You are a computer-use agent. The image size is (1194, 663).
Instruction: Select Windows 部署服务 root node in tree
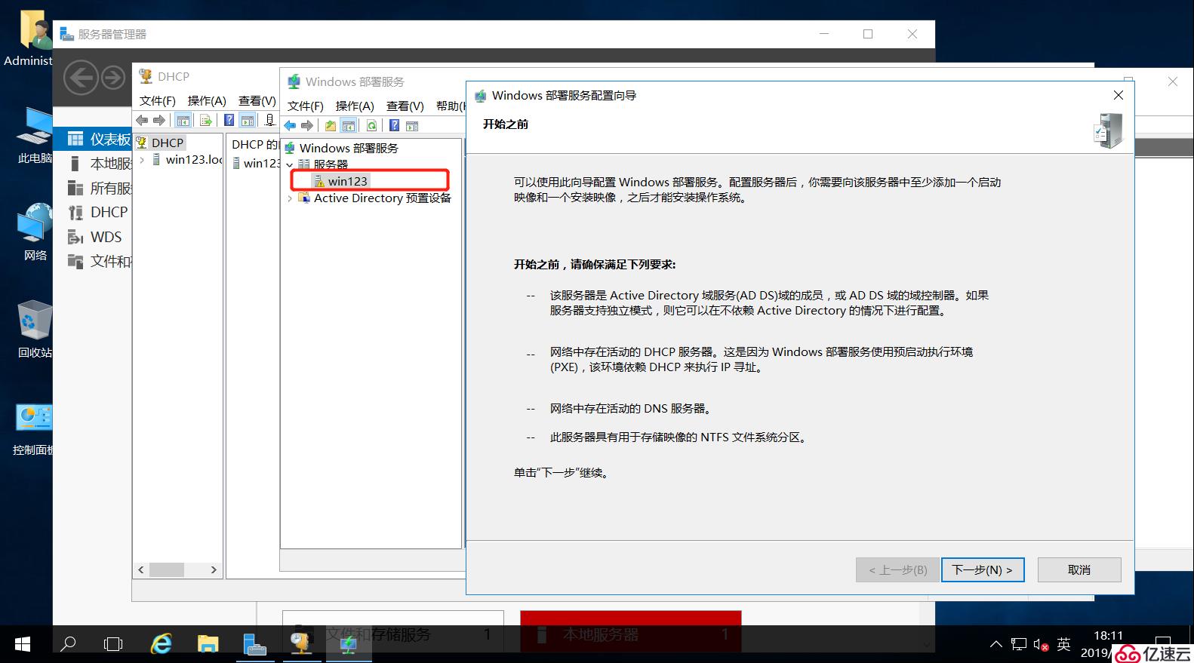point(349,148)
